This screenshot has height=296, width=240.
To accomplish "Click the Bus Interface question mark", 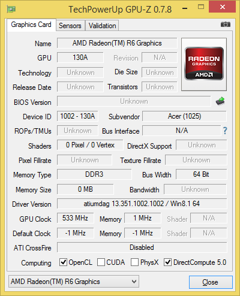I will click(x=225, y=131).
